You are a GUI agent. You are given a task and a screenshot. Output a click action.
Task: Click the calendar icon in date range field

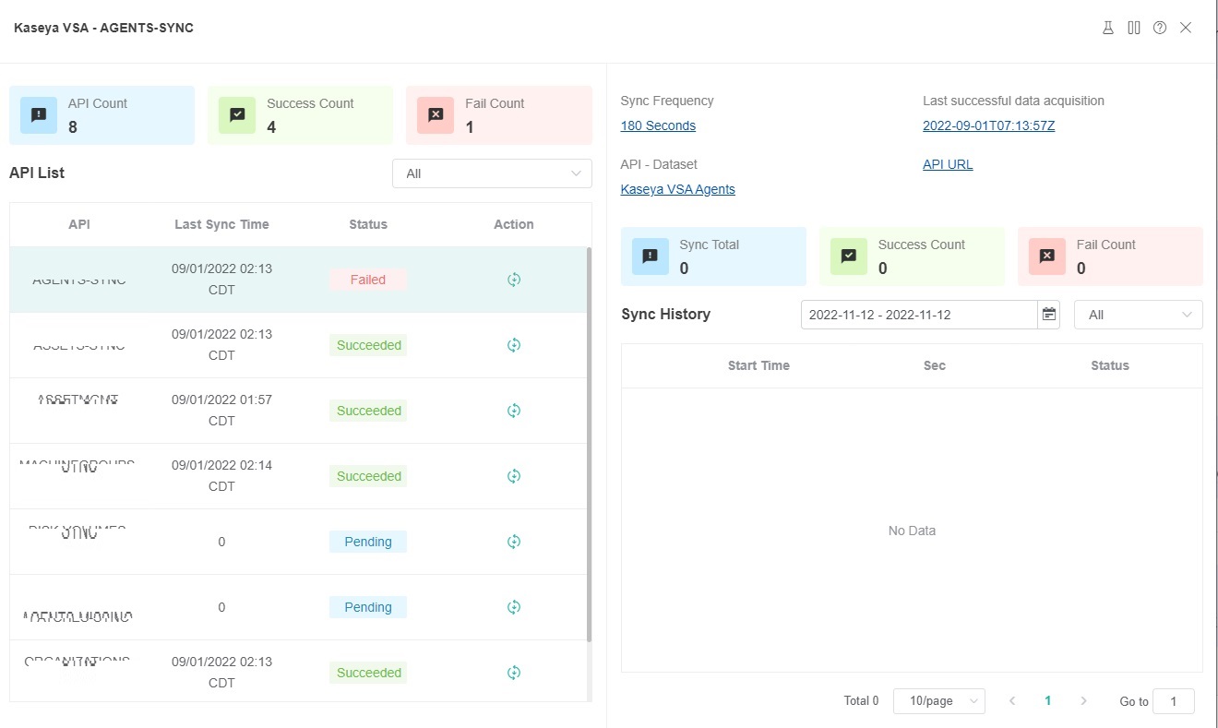coord(1049,315)
